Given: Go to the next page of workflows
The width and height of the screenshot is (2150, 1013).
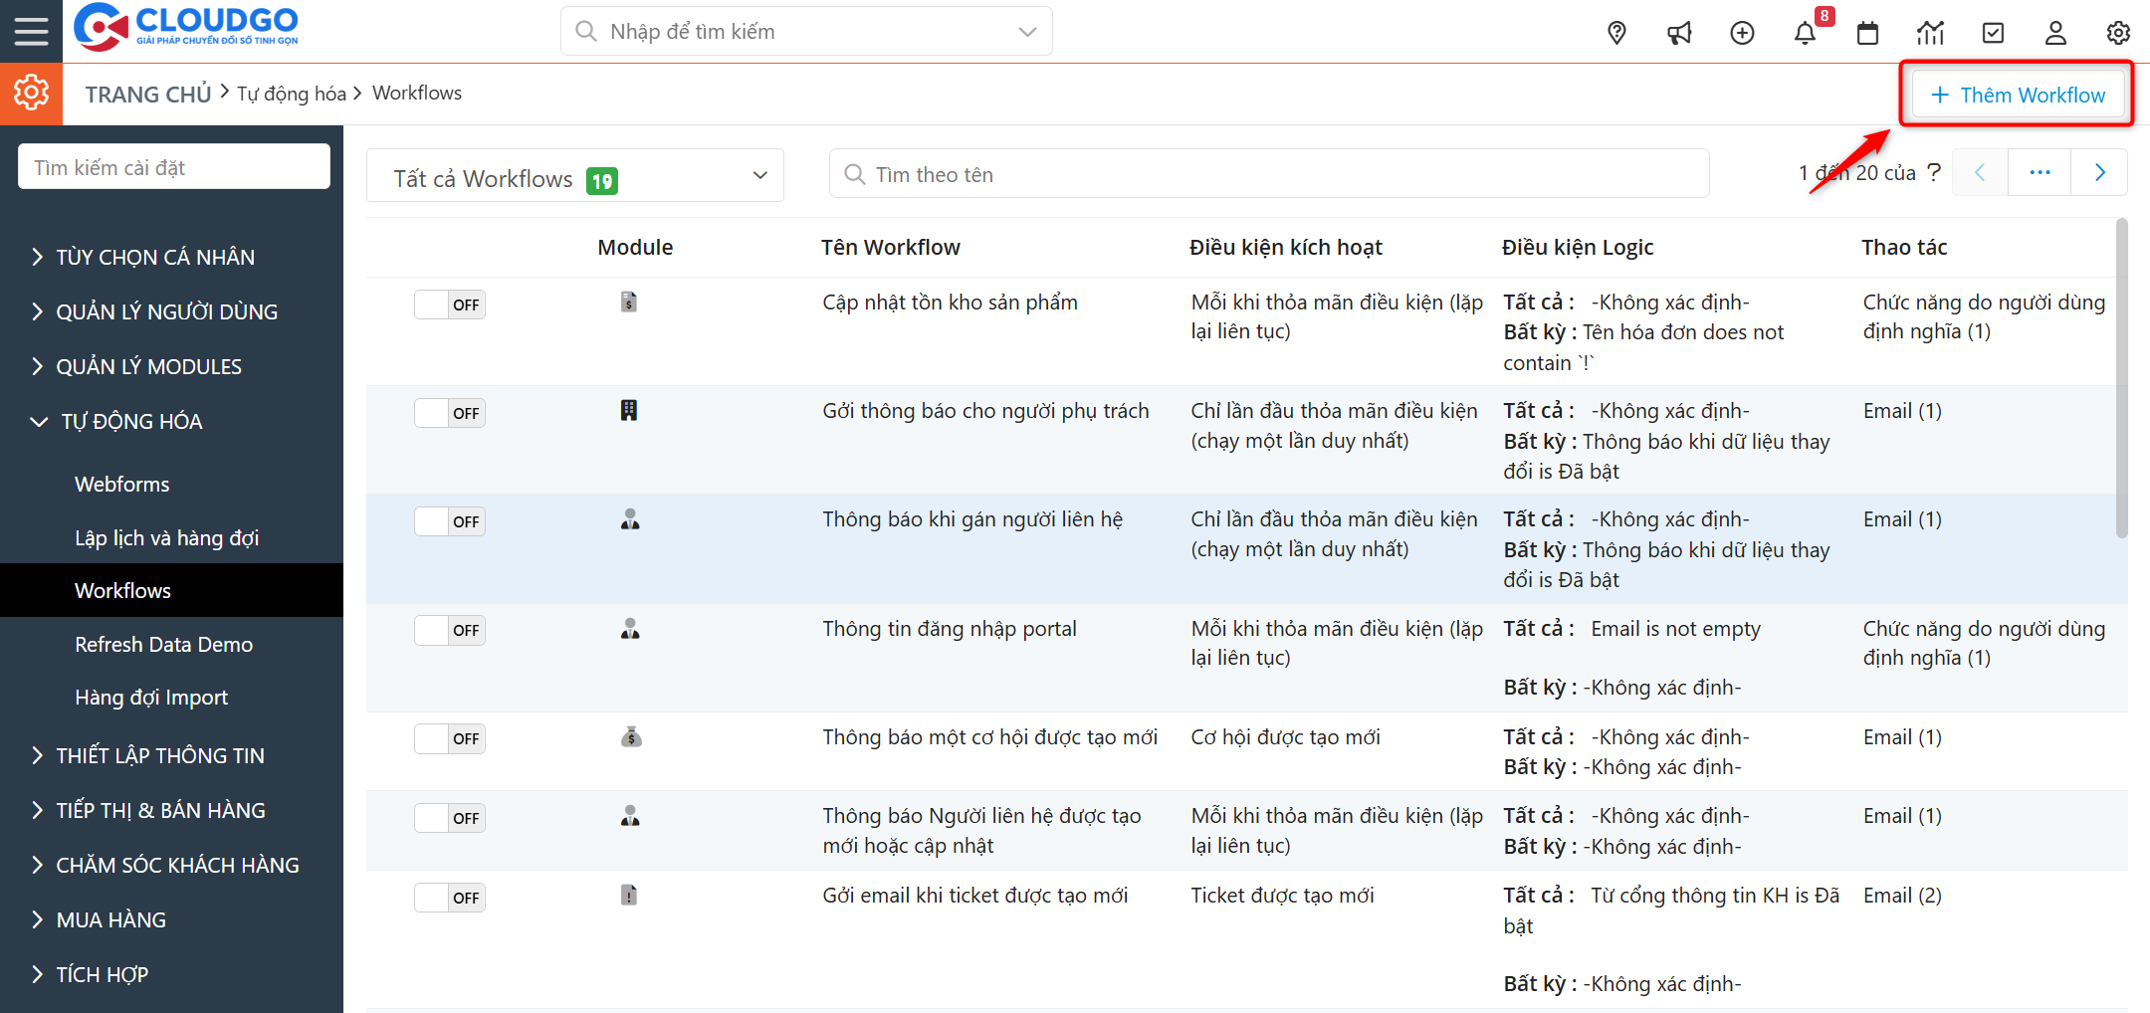Looking at the screenshot, I should [2099, 172].
